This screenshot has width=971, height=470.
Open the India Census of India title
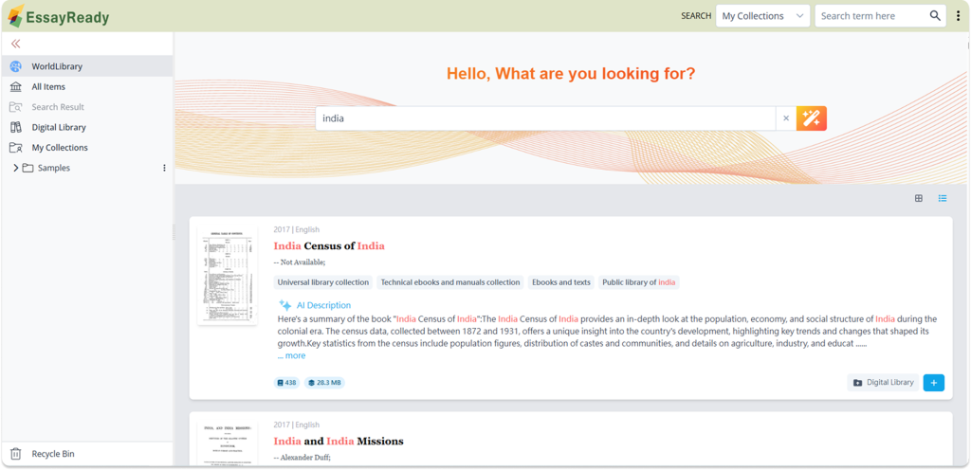click(329, 246)
